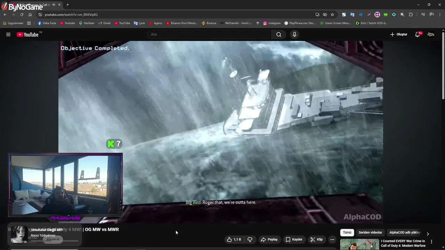The image size is (445, 250).
Task: Select the AlphaCOD adlı yükleyen chip
Action: click(404, 233)
